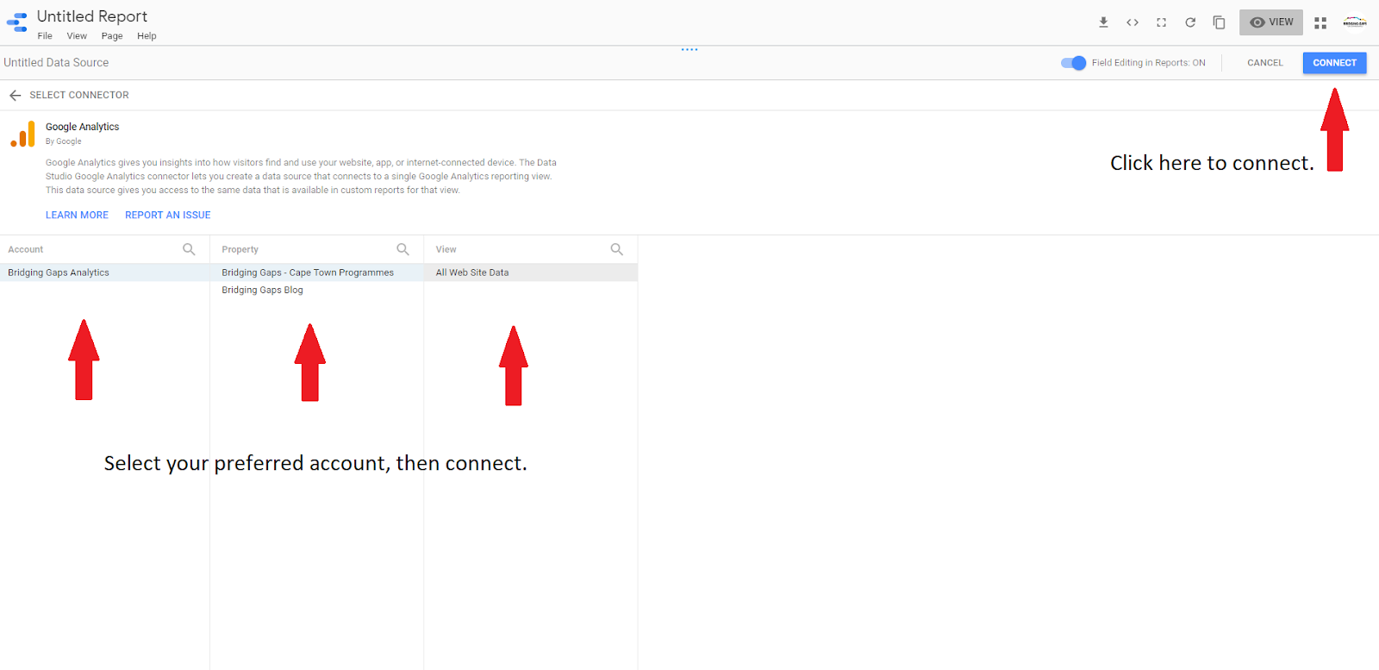The height and width of the screenshot is (670, 1379).
Task: Open the LEARN MORE link
Action: (77, 216)
